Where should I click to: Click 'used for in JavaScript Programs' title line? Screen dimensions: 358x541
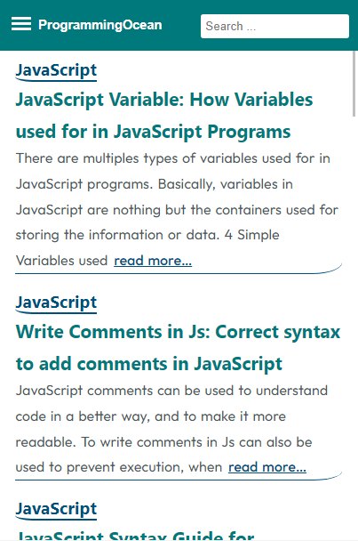click(x=154, y=132)
